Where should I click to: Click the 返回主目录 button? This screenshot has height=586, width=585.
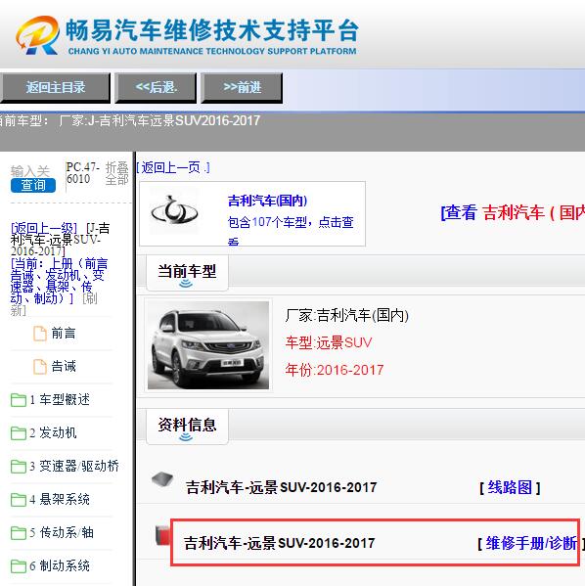pyautogui.click(x=56, y=87)
